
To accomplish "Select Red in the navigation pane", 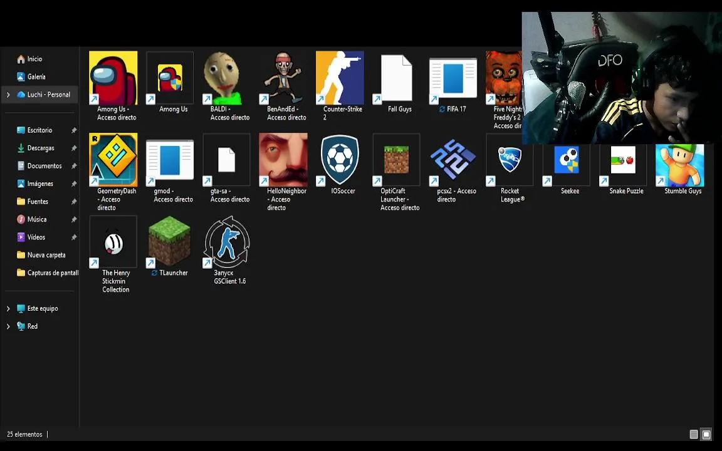I will click(32, 326).
